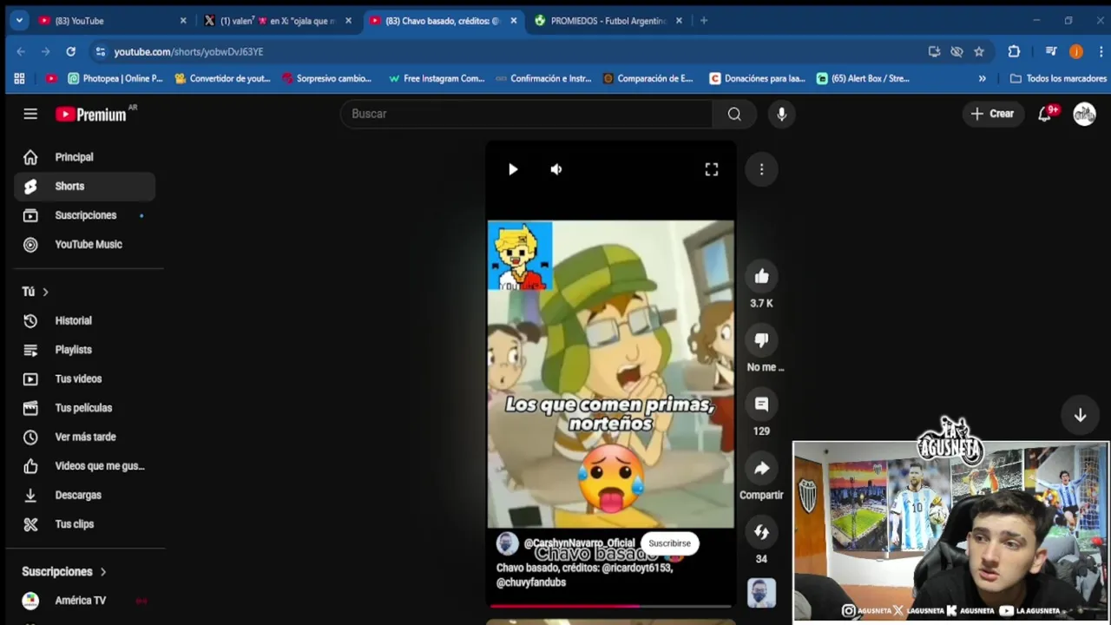View site information icon in address bar

pyautogui.click(x=101, y=51)
